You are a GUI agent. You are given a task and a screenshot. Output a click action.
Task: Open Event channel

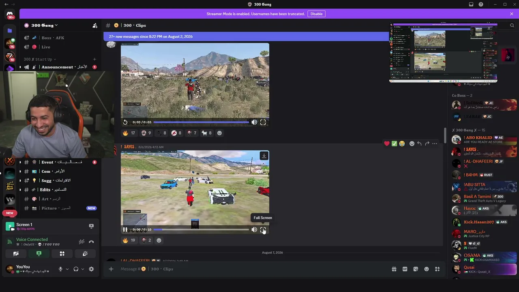coord(60,162)
